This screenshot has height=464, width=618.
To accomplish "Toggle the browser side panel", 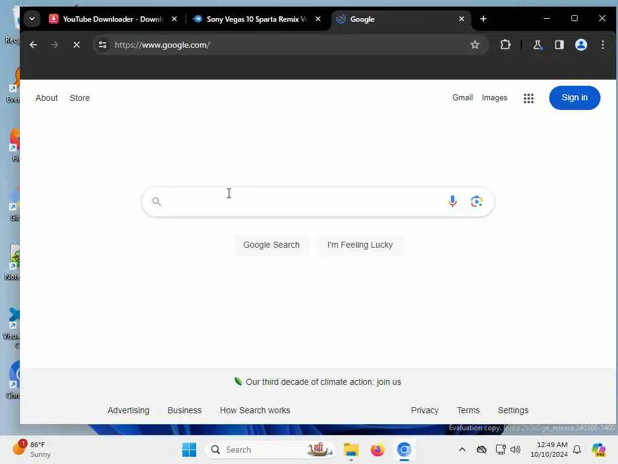I will point(559,45).
